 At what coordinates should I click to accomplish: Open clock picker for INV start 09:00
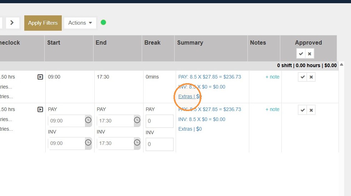[x=88, y=143]
